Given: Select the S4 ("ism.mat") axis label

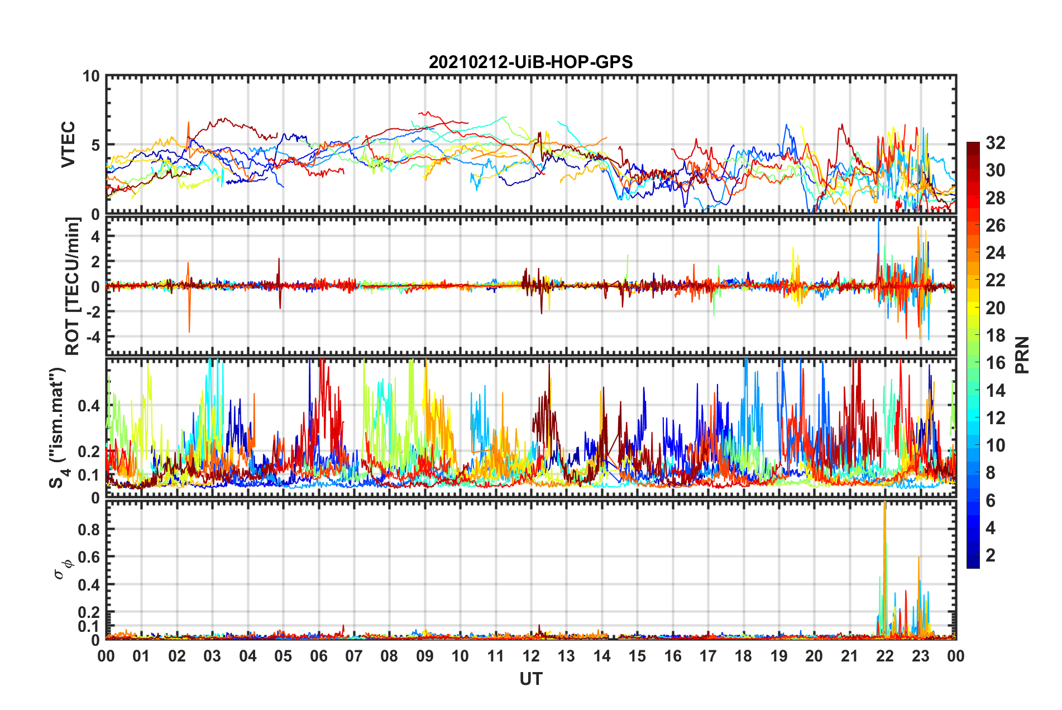Looking at the screenshot, I should point(59,428).
